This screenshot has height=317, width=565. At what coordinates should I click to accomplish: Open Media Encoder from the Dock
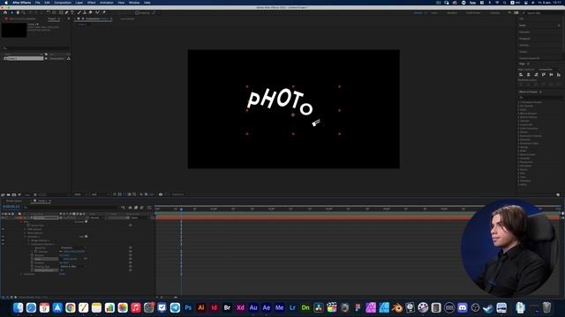point(279,307)
